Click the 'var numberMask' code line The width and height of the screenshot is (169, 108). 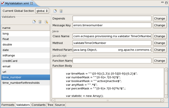point(93,77)
